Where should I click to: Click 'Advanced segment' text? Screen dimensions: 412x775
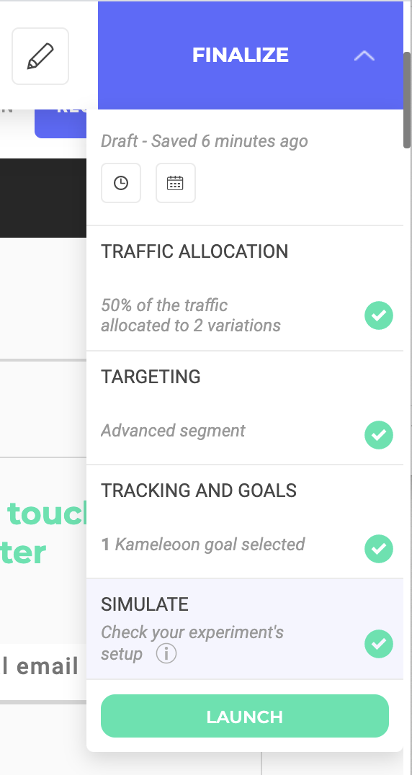coord(173,431)
